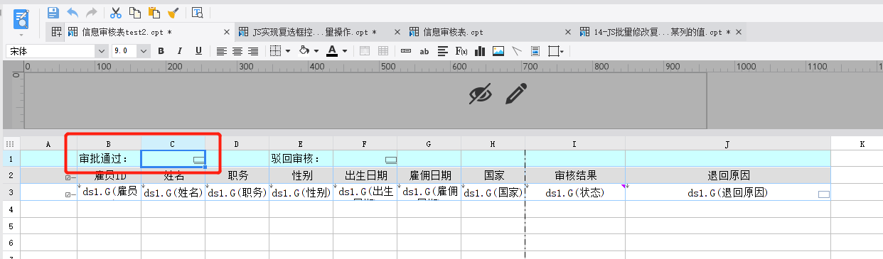Click the Save icon
The image size is (883, 259).
(53, 12)
